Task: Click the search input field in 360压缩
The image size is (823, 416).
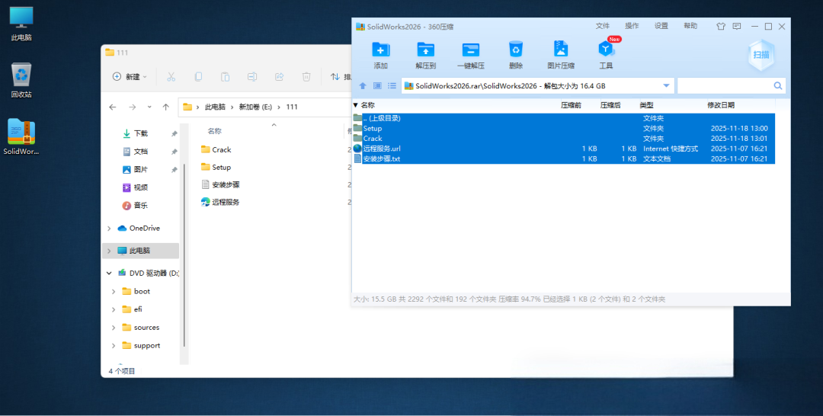Action: pyautogui.click(x=725, y=86)
